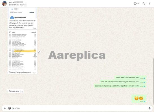Open the National Australia Bank screenshot
This screenshot has width=154, height=112.
click(22, 13)
